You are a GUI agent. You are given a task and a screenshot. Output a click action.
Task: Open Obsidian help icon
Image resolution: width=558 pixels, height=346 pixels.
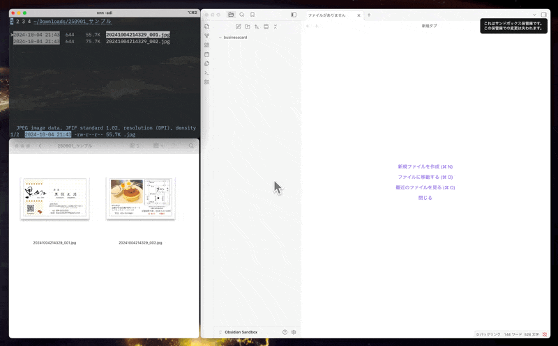pos(285,332)
